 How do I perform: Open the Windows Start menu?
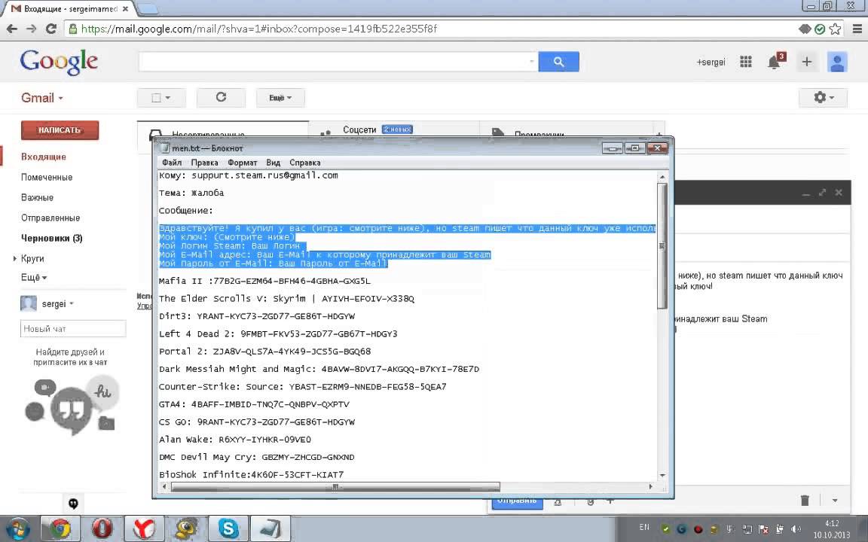point(17,528)
